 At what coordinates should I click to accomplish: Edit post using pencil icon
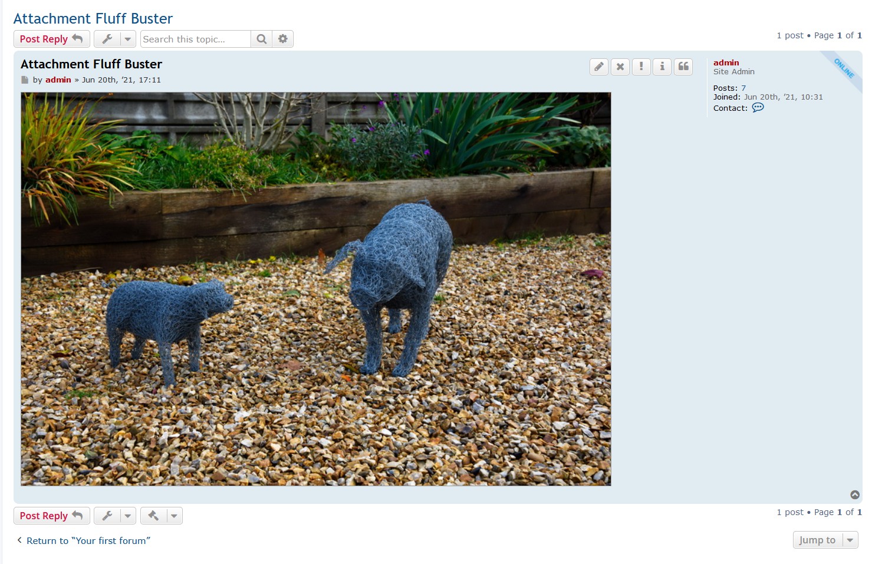point(599,67)
